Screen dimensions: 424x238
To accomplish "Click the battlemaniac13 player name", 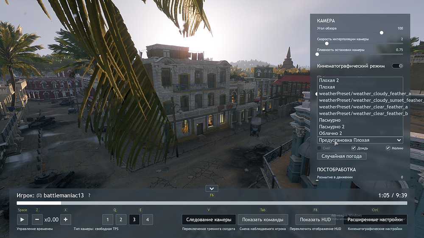I will [64, 195].
